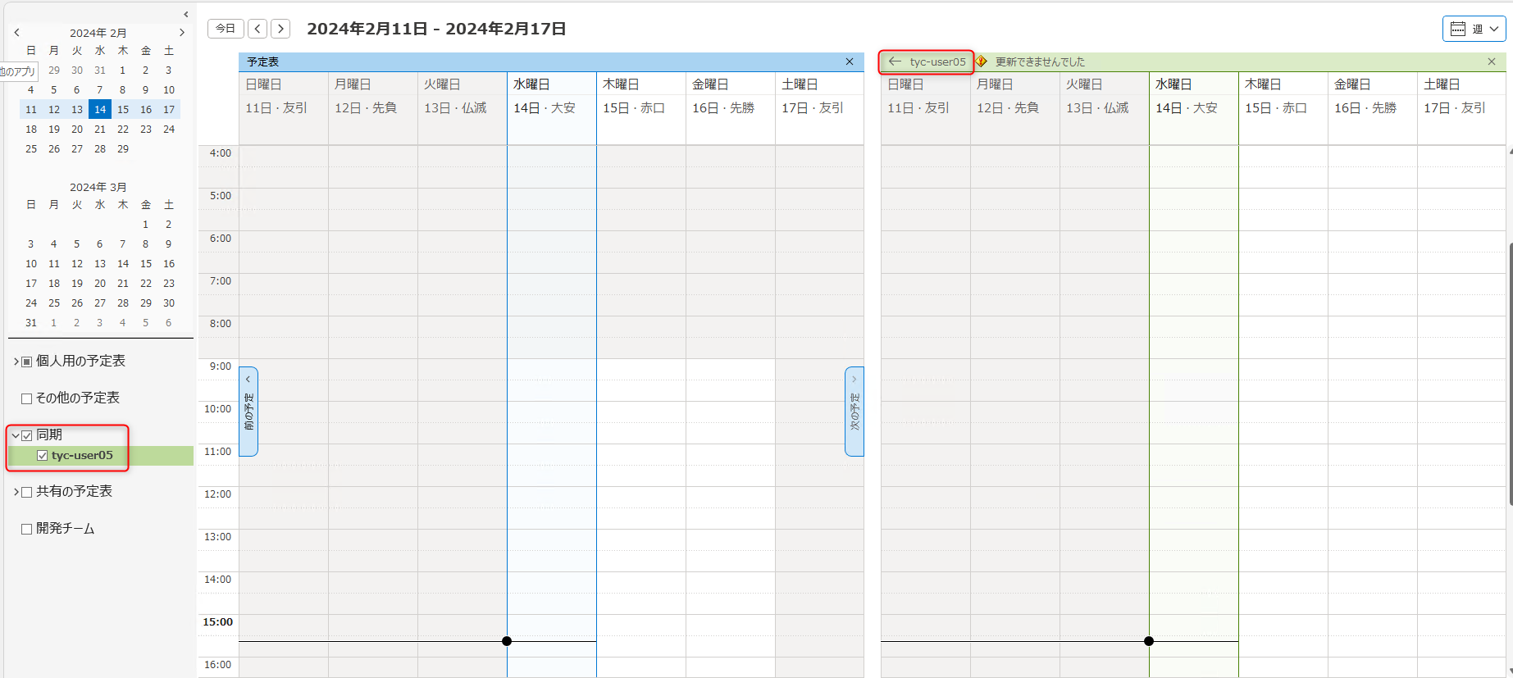Jump to next appointment via 次の予定
The height and width of the screenshot is (678, 1513).
(x=854, y=411)
